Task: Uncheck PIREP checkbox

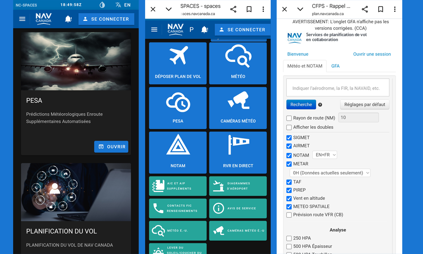Action: coord(289,190)
